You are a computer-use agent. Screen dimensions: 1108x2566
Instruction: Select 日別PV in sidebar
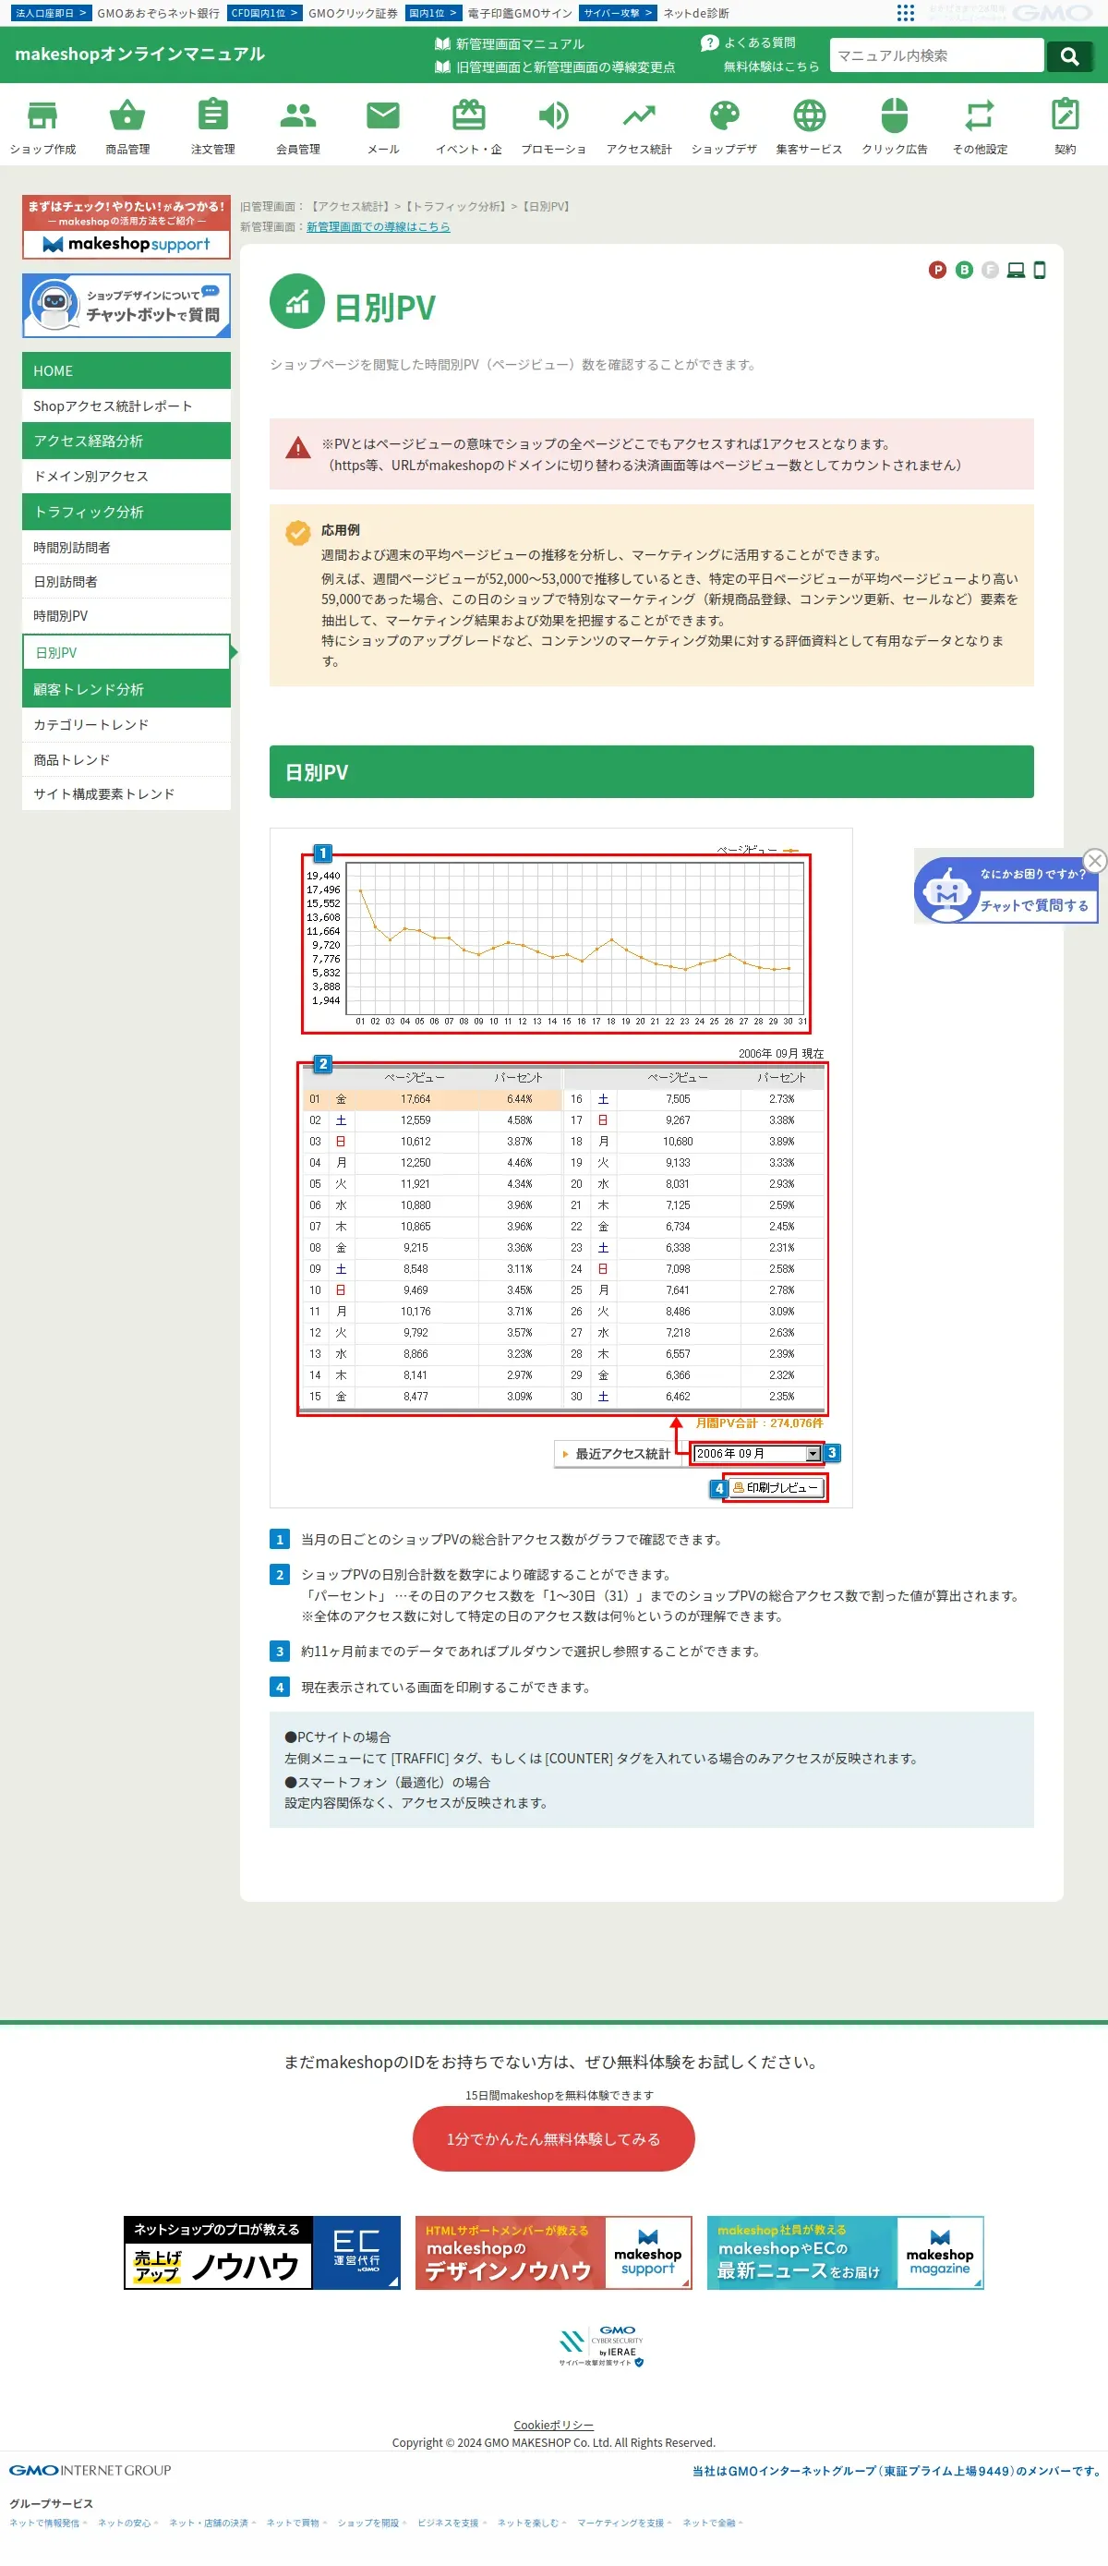point(126,652)
